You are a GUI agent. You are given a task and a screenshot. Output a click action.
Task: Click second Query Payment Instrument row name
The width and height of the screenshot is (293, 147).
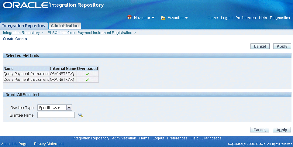tap(26, 80)
